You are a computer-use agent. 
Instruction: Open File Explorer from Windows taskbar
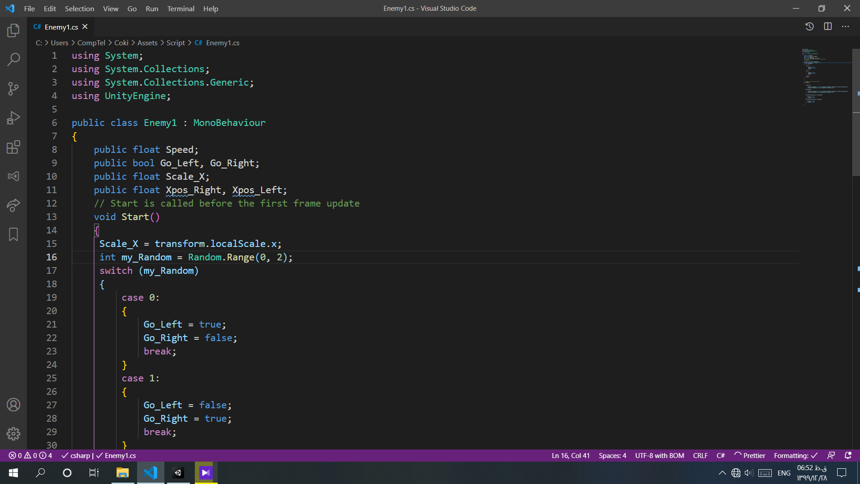[122, 473]
